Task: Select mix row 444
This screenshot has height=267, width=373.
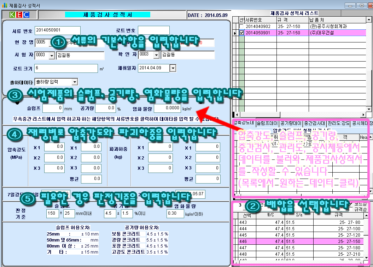Action: click(x=301, y=229)
